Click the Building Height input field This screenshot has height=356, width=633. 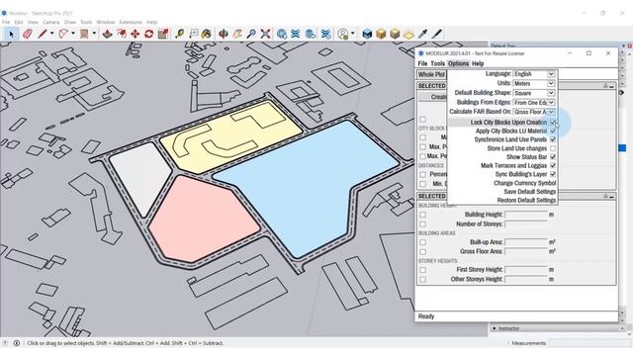pyautogui.click(x=526, y=215)
